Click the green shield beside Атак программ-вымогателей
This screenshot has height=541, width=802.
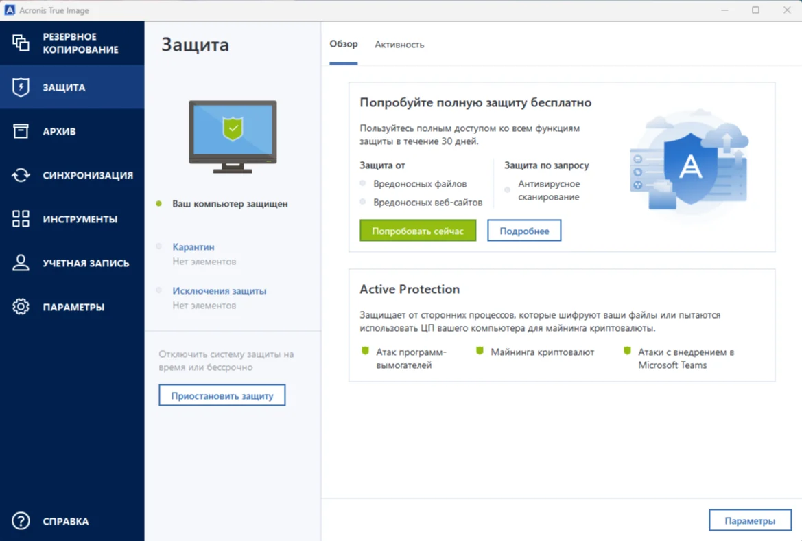click(365, 351)
